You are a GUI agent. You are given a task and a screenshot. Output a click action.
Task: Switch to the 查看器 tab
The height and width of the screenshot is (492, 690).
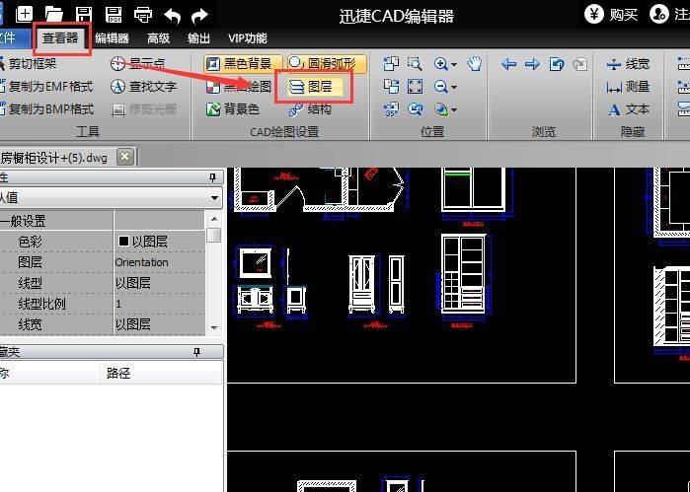[60, 37]
